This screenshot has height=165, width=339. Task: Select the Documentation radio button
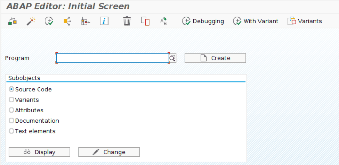click(12, 121)
